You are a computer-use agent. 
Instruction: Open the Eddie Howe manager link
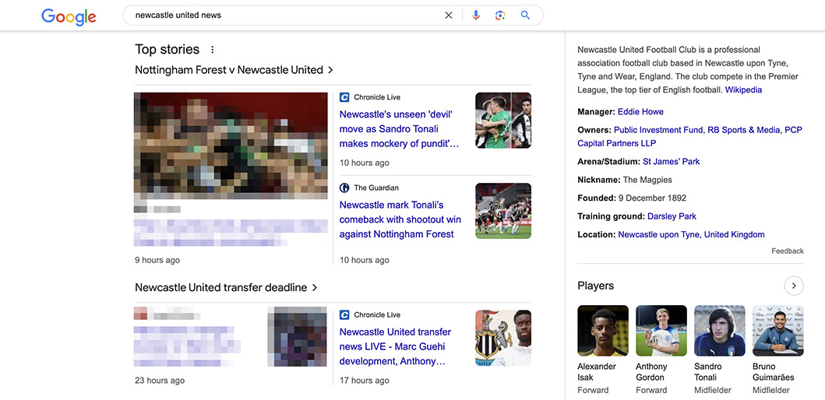click(x=640, y=111)
